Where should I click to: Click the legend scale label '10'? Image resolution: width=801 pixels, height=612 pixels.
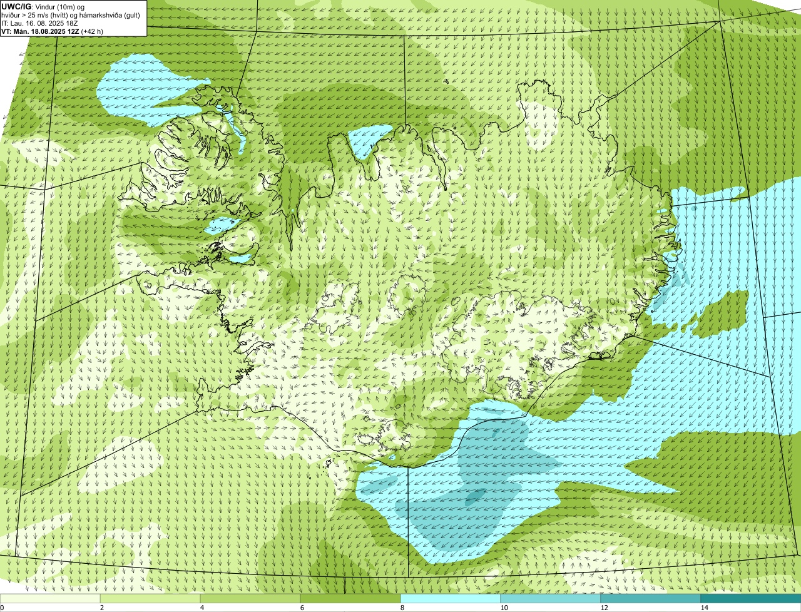pyautogui.click(x=504, y=608)
